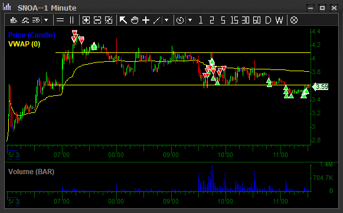The width and height of the screenshot is (343, 213).
Task: Click the Volume (BAR) panel label
Action: 31,172
